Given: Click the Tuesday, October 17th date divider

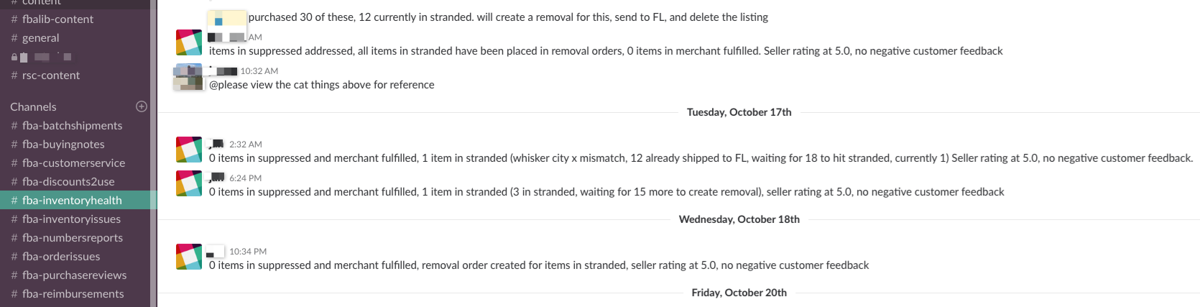Looking at the screenshot, I should point(739,112).
